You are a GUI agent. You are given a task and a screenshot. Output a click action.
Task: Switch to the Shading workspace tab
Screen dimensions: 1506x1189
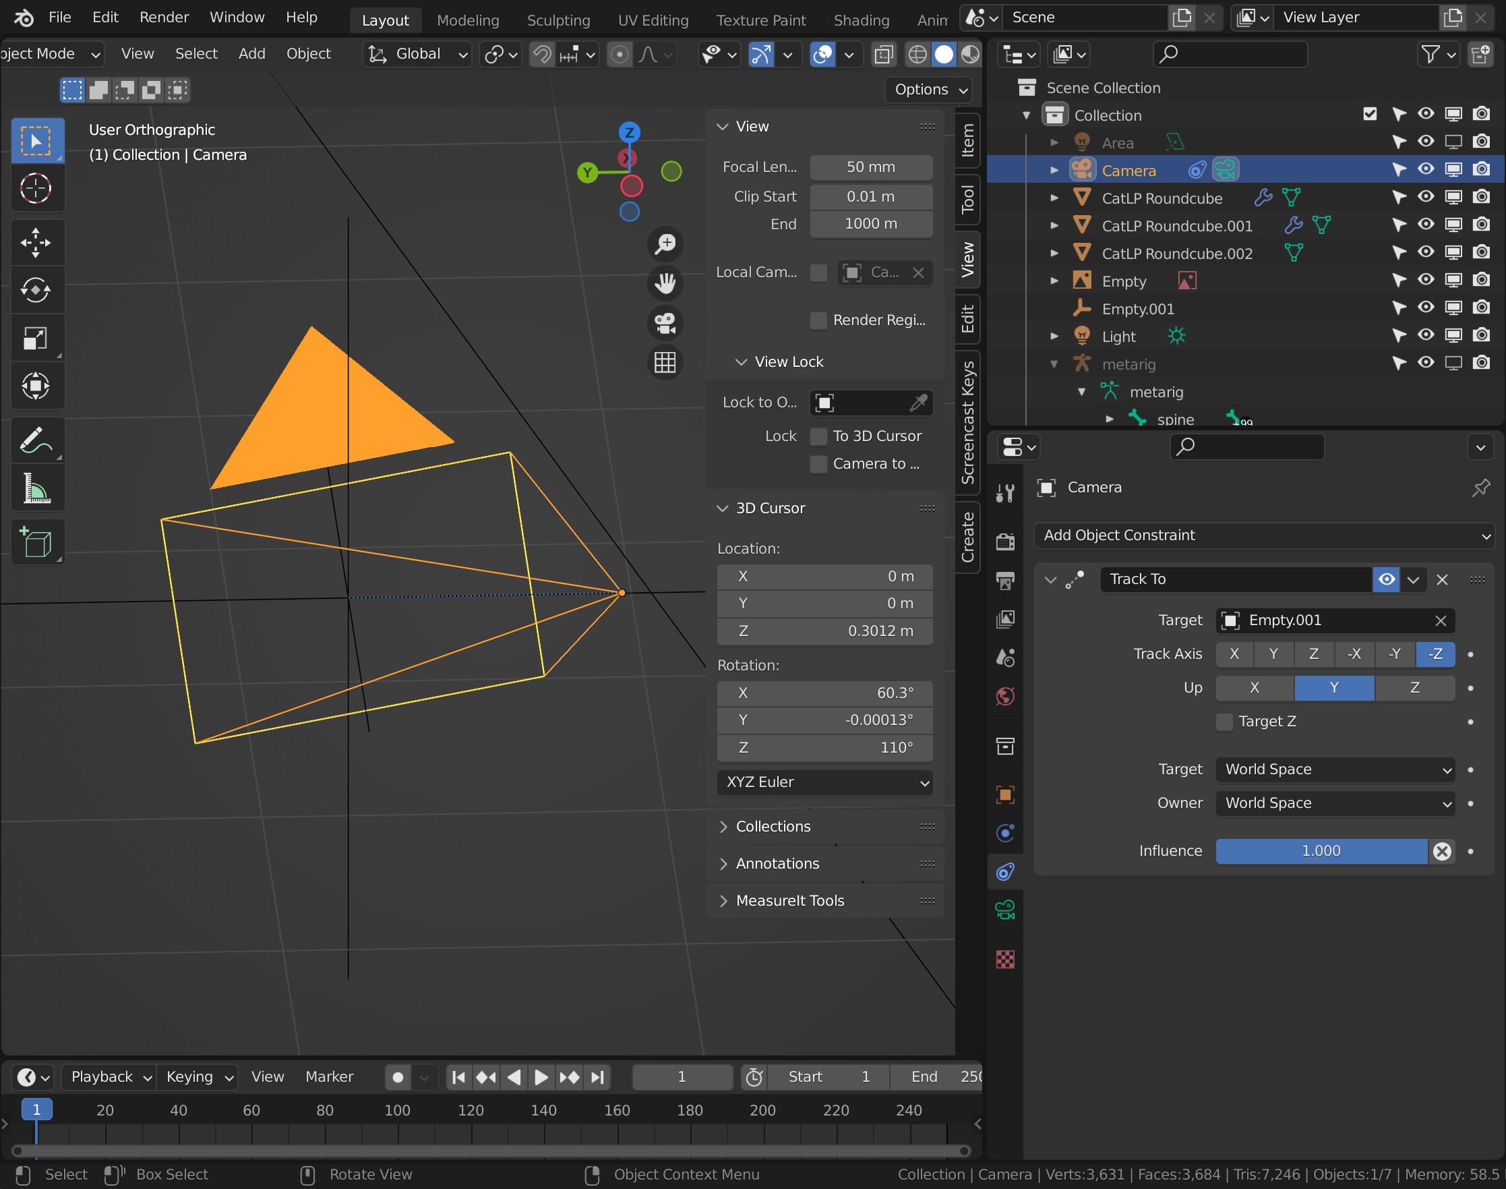tap(862, 20)
